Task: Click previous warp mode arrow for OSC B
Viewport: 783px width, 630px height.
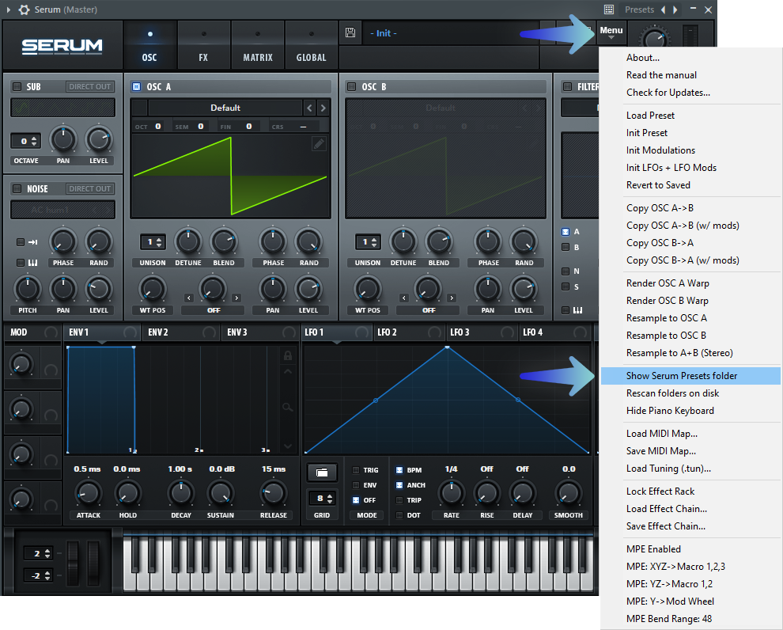Action: (404, 298)
